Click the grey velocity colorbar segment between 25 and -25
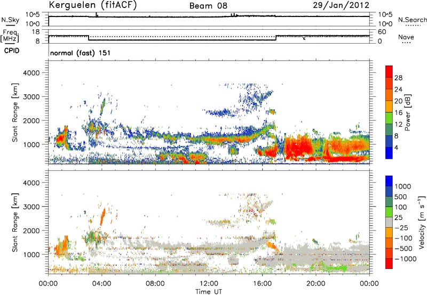Screen dimensions: 427x295 389,222
